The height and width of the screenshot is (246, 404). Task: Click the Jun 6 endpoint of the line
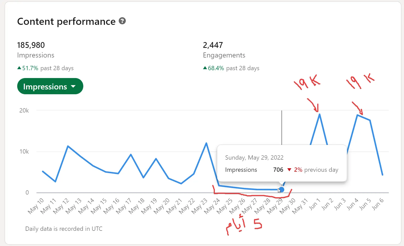click(382, 175)
